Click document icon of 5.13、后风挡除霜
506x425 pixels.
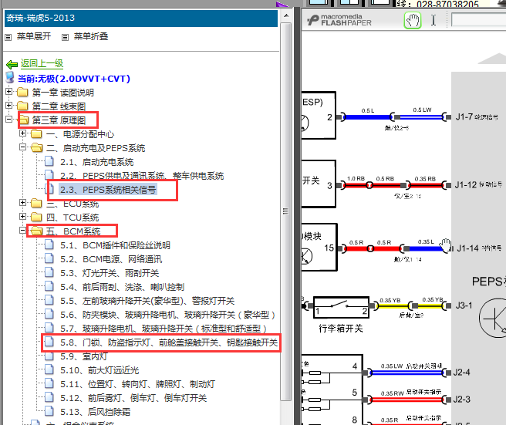49,411
